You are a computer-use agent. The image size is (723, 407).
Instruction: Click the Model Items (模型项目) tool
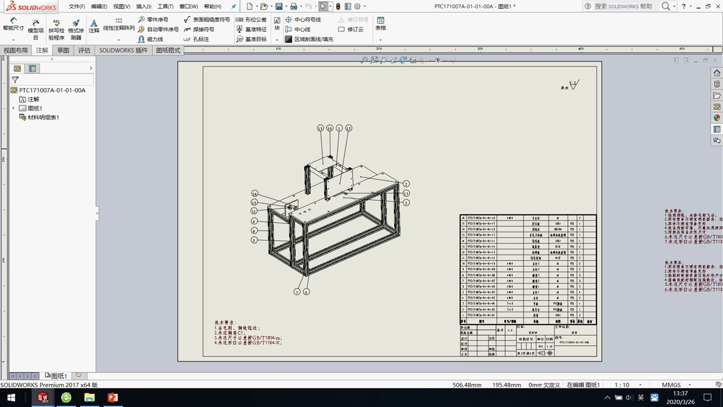pyautogui.click(x=36, y=29)
